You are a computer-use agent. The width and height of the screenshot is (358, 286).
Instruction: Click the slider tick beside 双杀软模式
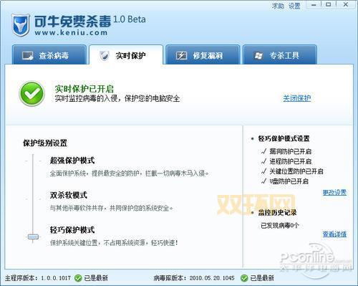pyautogui.click(x=33, y=199)
